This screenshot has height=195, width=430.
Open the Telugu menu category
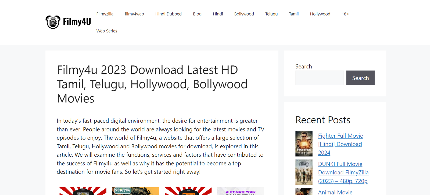[x=271, y=14]
